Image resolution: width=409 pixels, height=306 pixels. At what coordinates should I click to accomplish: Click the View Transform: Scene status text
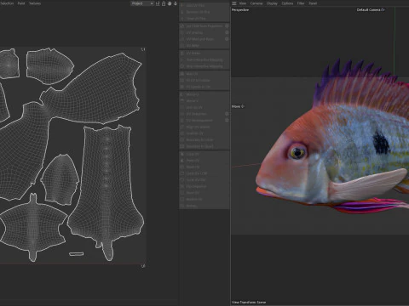click(249, 303)
